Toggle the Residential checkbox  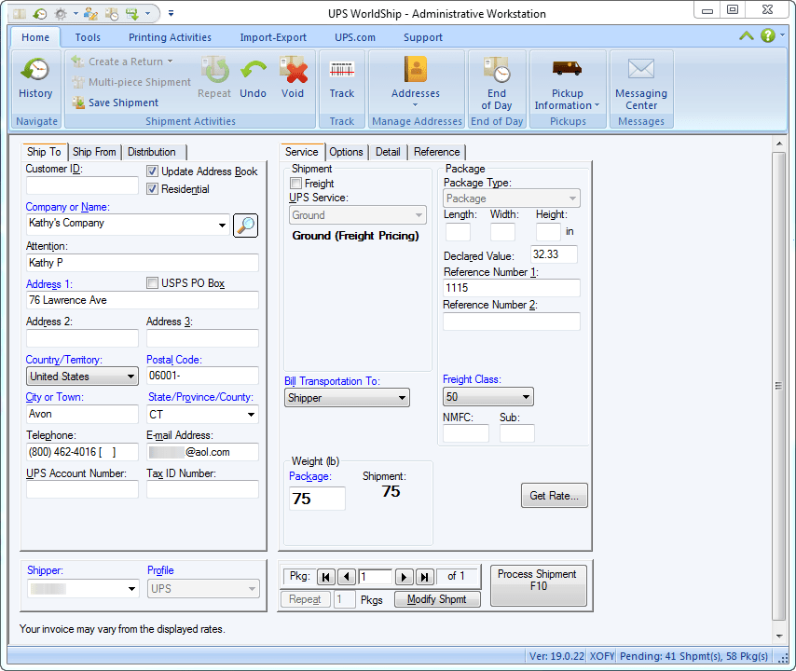click(x=152, y=189)
